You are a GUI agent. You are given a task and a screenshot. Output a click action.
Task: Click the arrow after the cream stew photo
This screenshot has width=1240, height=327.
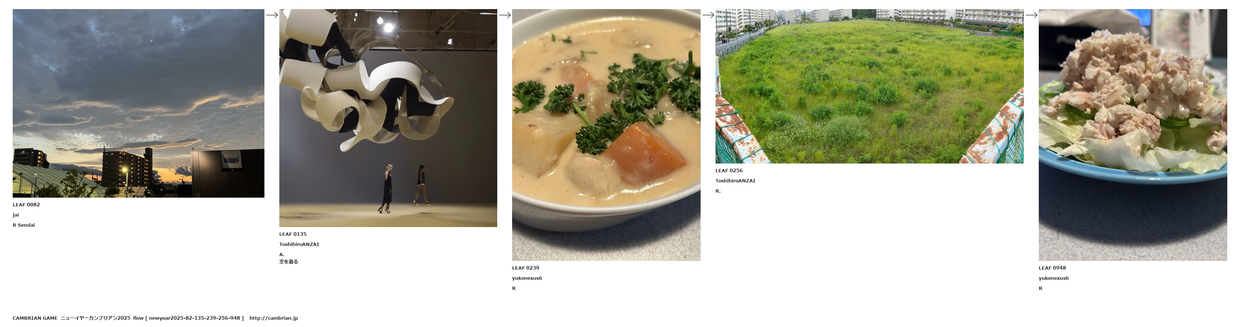(x=708, y=15)
